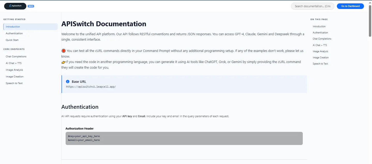Open Image Analysis in left sidebar
Screen dimensions: 372x164
(30, 70)
